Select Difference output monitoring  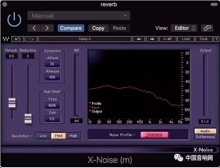click(205, 137)
